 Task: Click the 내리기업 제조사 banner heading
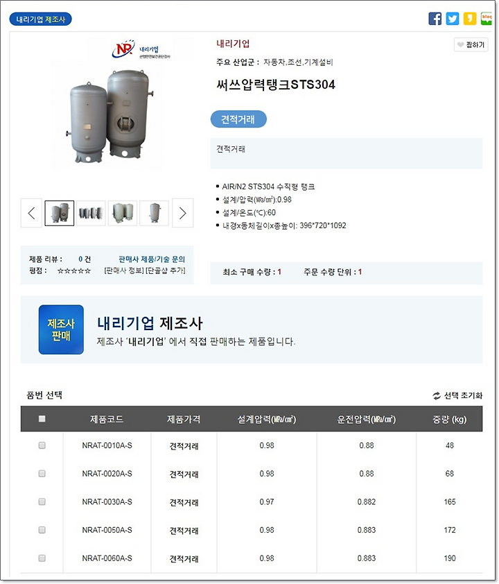pos(150,323)
